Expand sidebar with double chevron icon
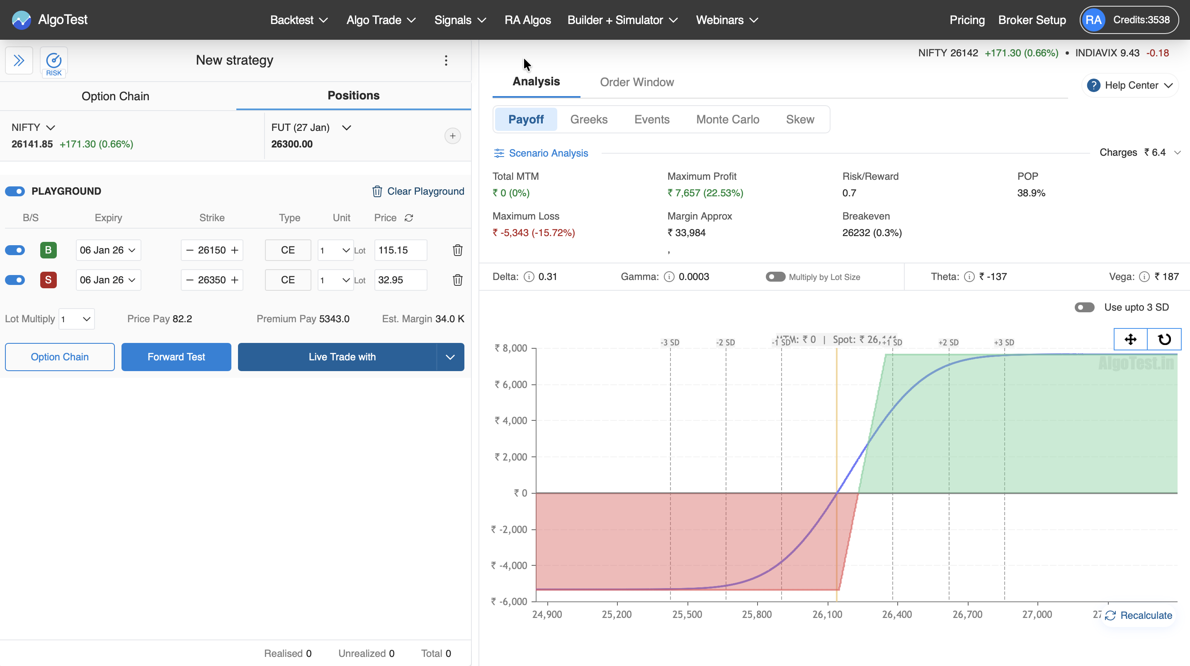This screenshot has width=1190, height=666. pyautogui.click(x=19, y=60)
